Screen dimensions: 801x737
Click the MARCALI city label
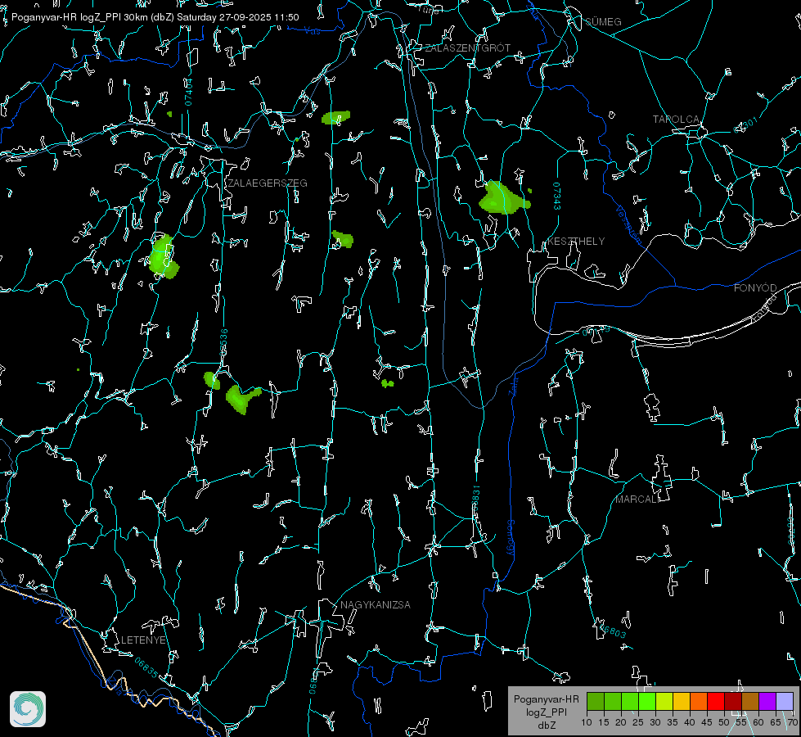tap(637, 500)
